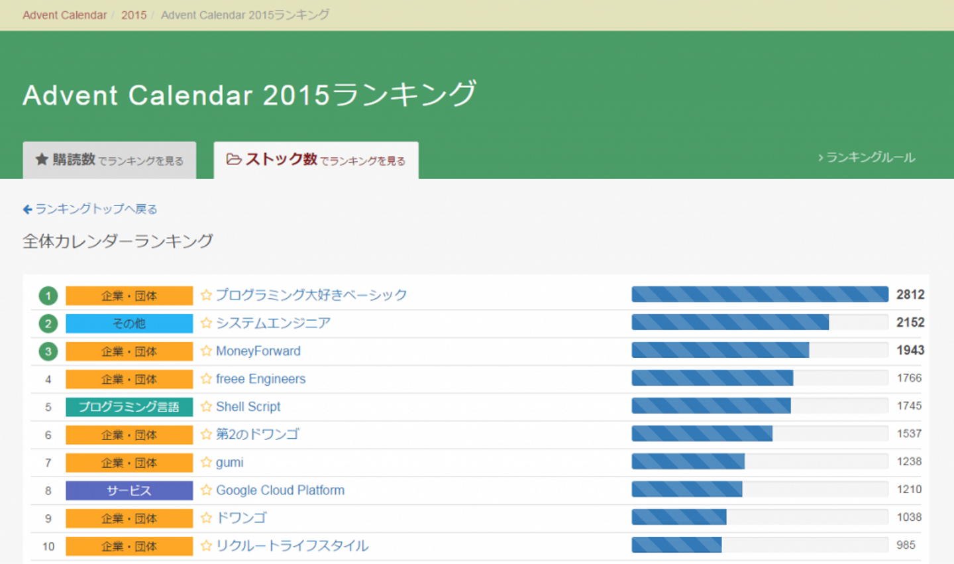Star the freee Engineers calendar
Screen dimensions: 954x564
point(206,378)
